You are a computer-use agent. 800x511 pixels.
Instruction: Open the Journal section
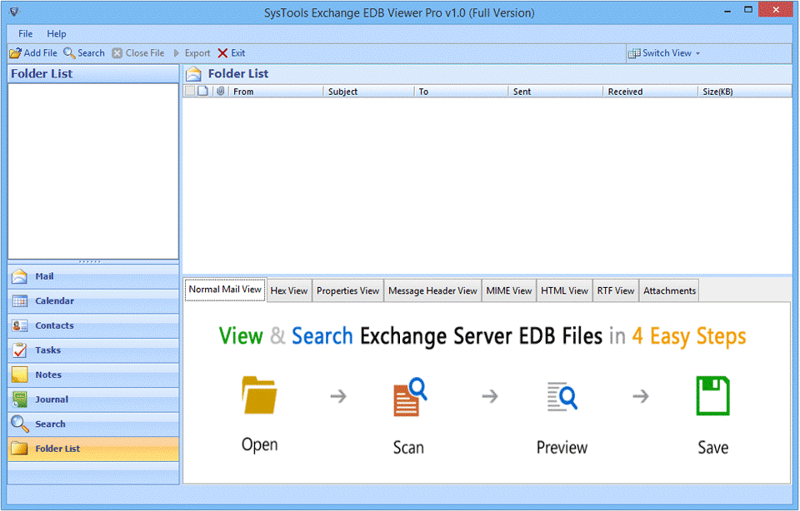(51, 399)
